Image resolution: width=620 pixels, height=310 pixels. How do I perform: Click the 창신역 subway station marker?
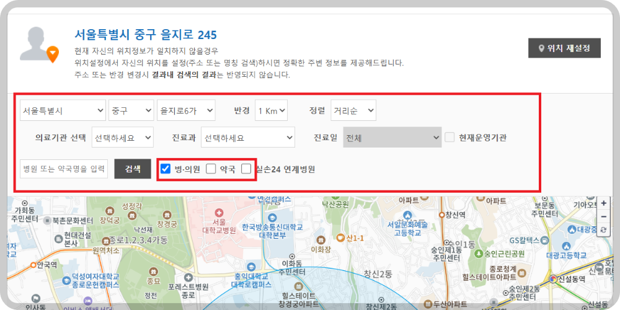click(x=442, y=215)
